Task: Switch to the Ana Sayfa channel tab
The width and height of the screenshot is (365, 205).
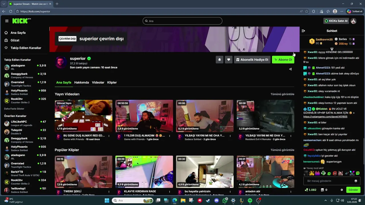Action: (x=64, y=82)
